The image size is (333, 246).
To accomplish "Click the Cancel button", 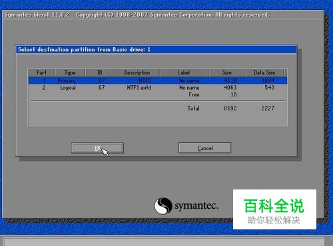I will 204,148.
